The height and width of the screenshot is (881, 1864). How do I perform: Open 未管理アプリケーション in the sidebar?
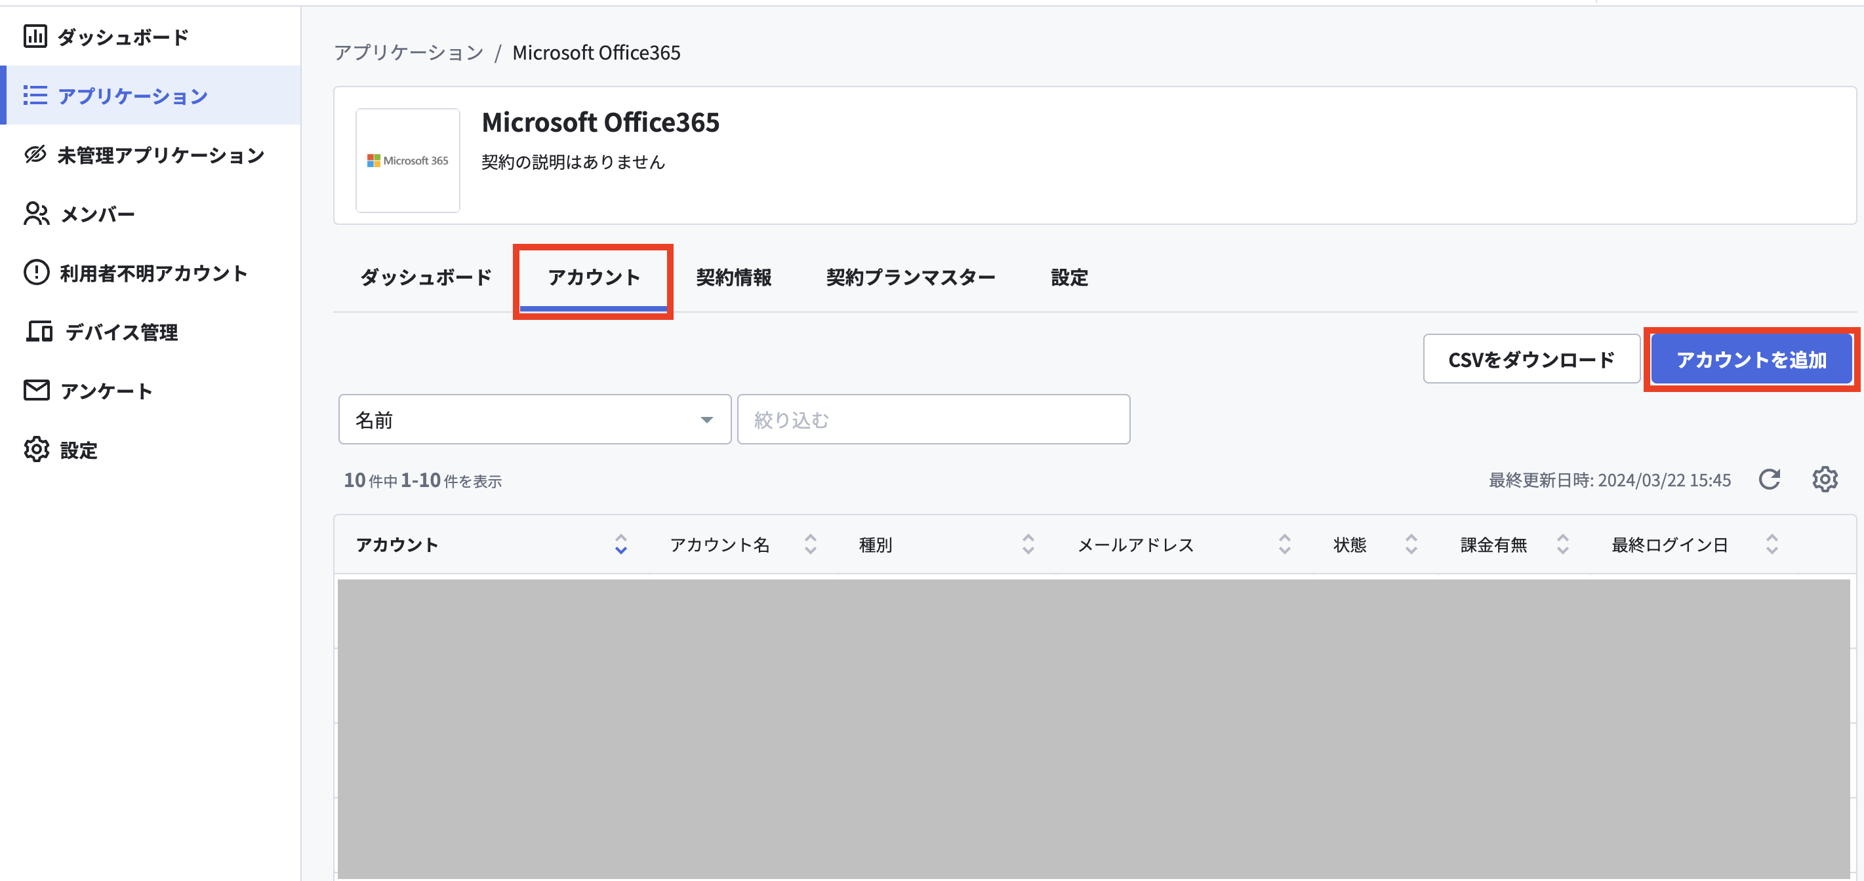coord(150,155)
